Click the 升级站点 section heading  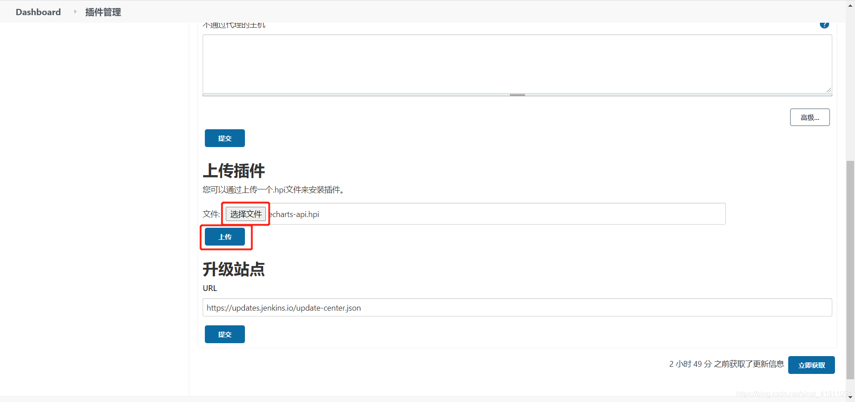pyautogui.click(x=234, y=269)
